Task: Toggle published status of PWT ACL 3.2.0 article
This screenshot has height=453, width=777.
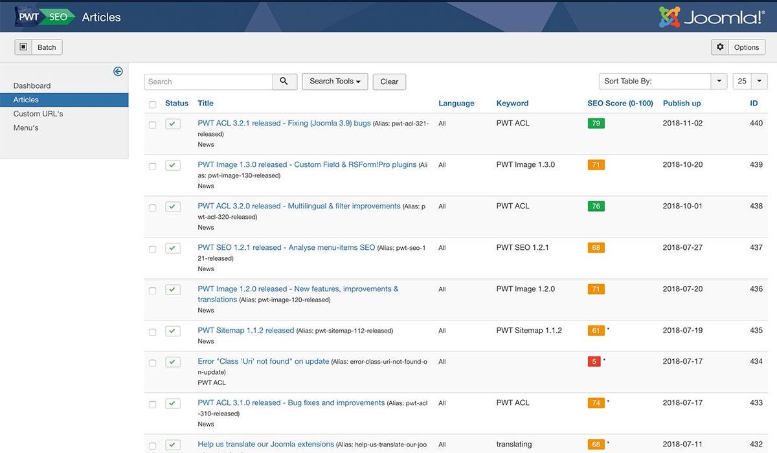Action: pos(173,206)
